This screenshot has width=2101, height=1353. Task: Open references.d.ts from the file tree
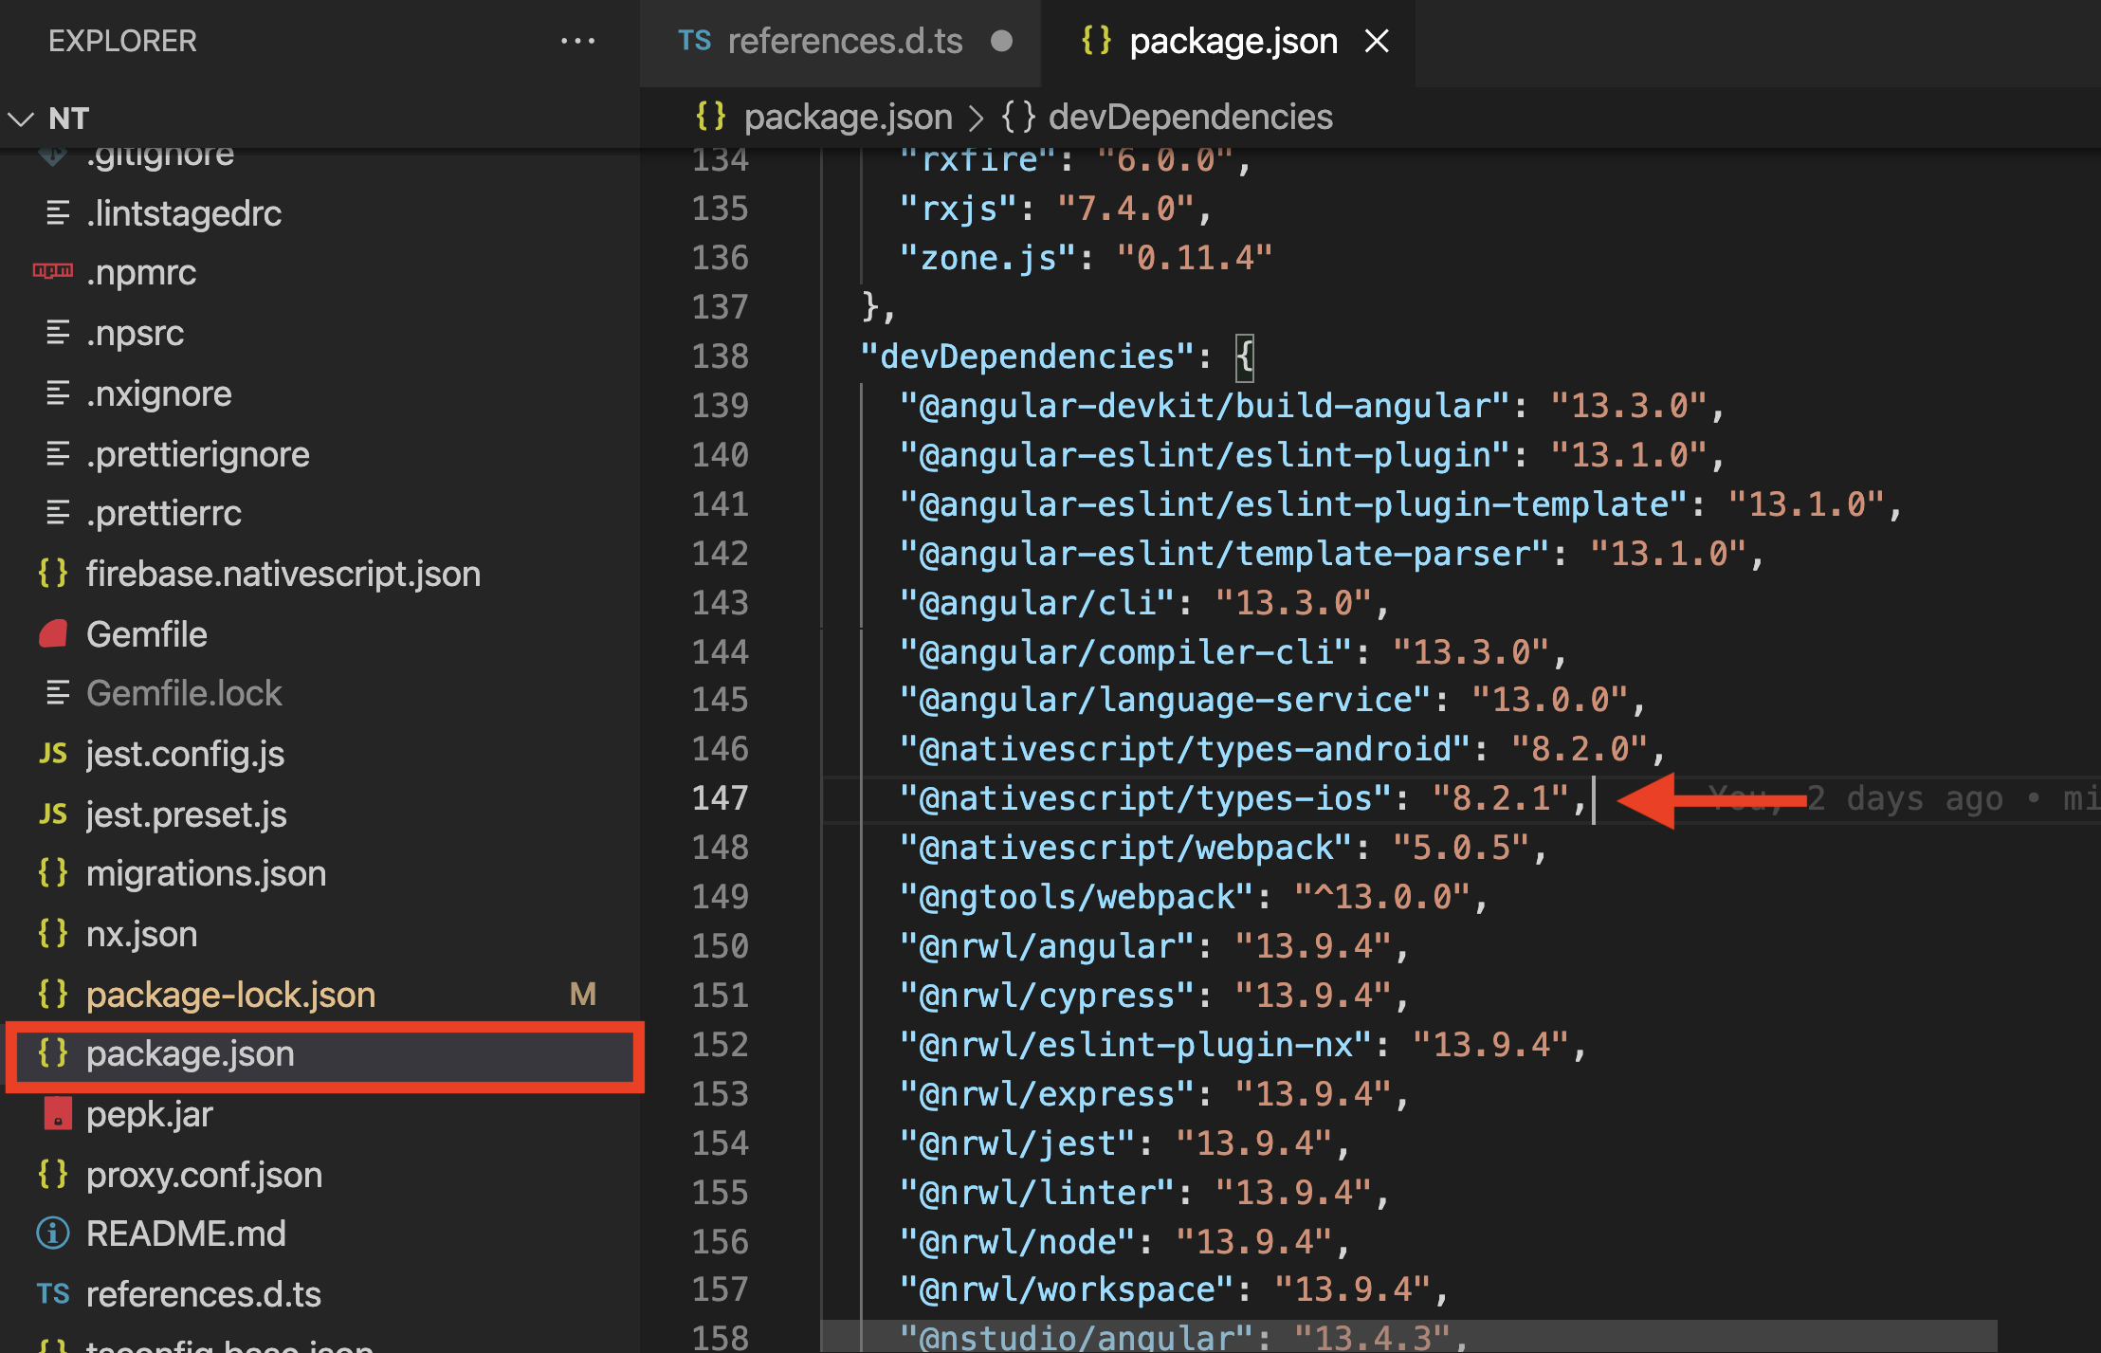(x=203, y=1294)
